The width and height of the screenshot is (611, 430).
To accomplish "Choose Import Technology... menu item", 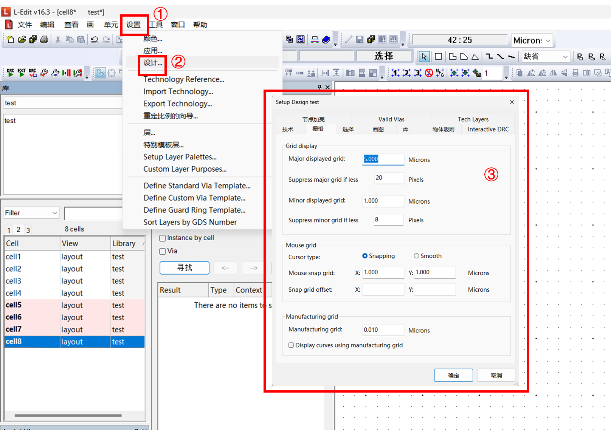I will (x=178, y=91).
